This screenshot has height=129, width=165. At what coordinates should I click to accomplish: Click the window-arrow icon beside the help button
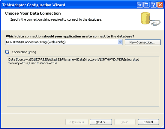(x=146, y=5)
